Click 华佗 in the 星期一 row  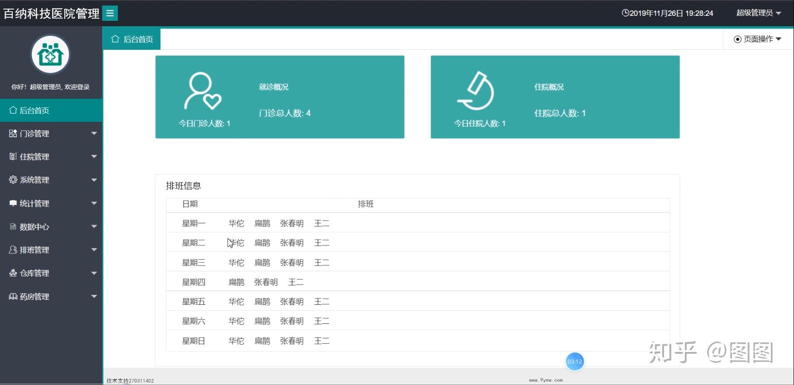236,223
